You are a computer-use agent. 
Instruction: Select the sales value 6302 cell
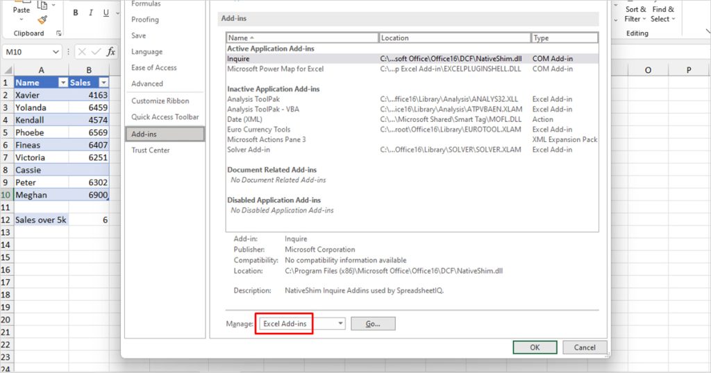click(89, 182)
